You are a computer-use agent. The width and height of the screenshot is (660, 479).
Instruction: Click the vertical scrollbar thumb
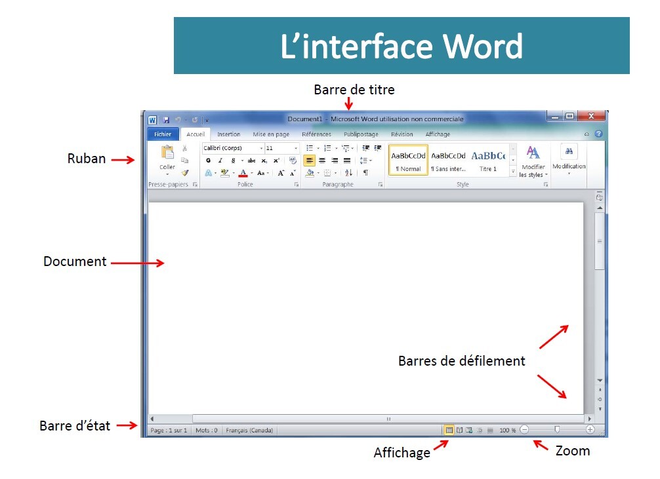pos(600,241)
